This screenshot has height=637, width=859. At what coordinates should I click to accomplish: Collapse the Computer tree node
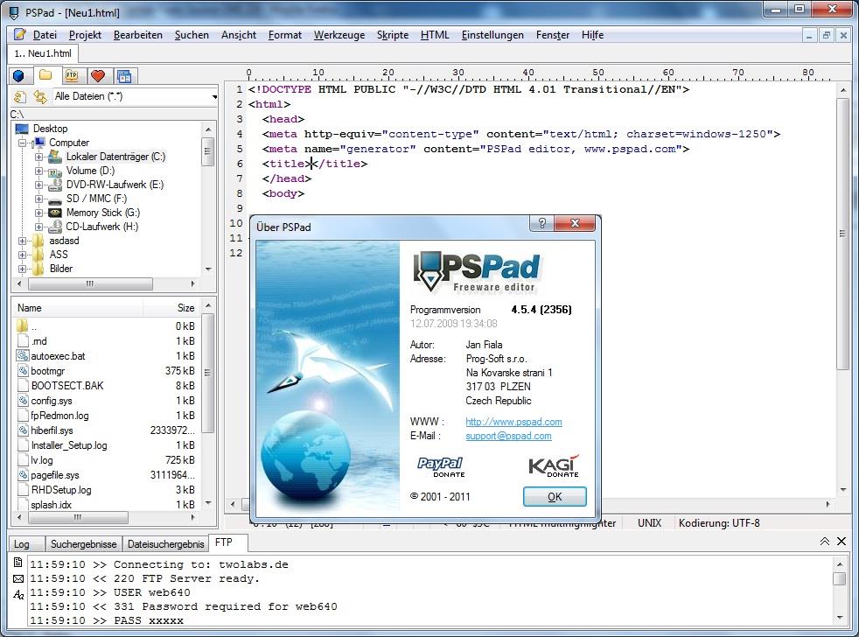pyautogui.click(x=23, y=143)
